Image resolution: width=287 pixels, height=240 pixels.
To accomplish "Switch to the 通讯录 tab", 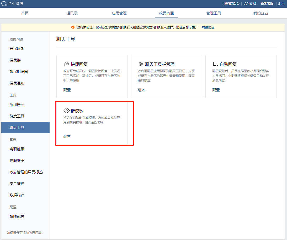I will pos(72,12).
